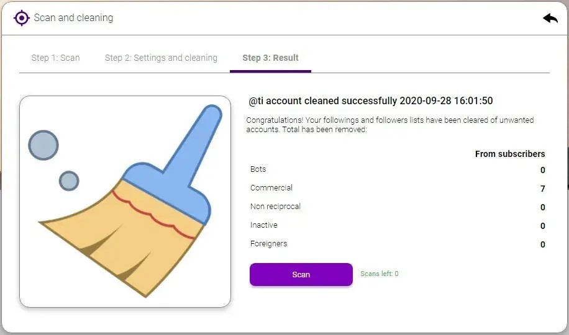
Task: Click the From subscribers column header
Action: pyautogui.click(x=510, y=154)
